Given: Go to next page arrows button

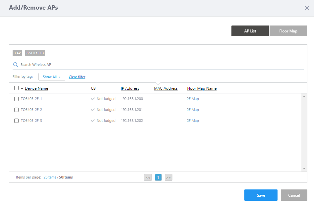Looking at the screenshot, I should (168, 178).
